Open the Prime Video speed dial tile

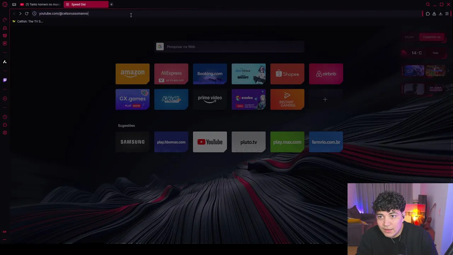coord(210,100)
